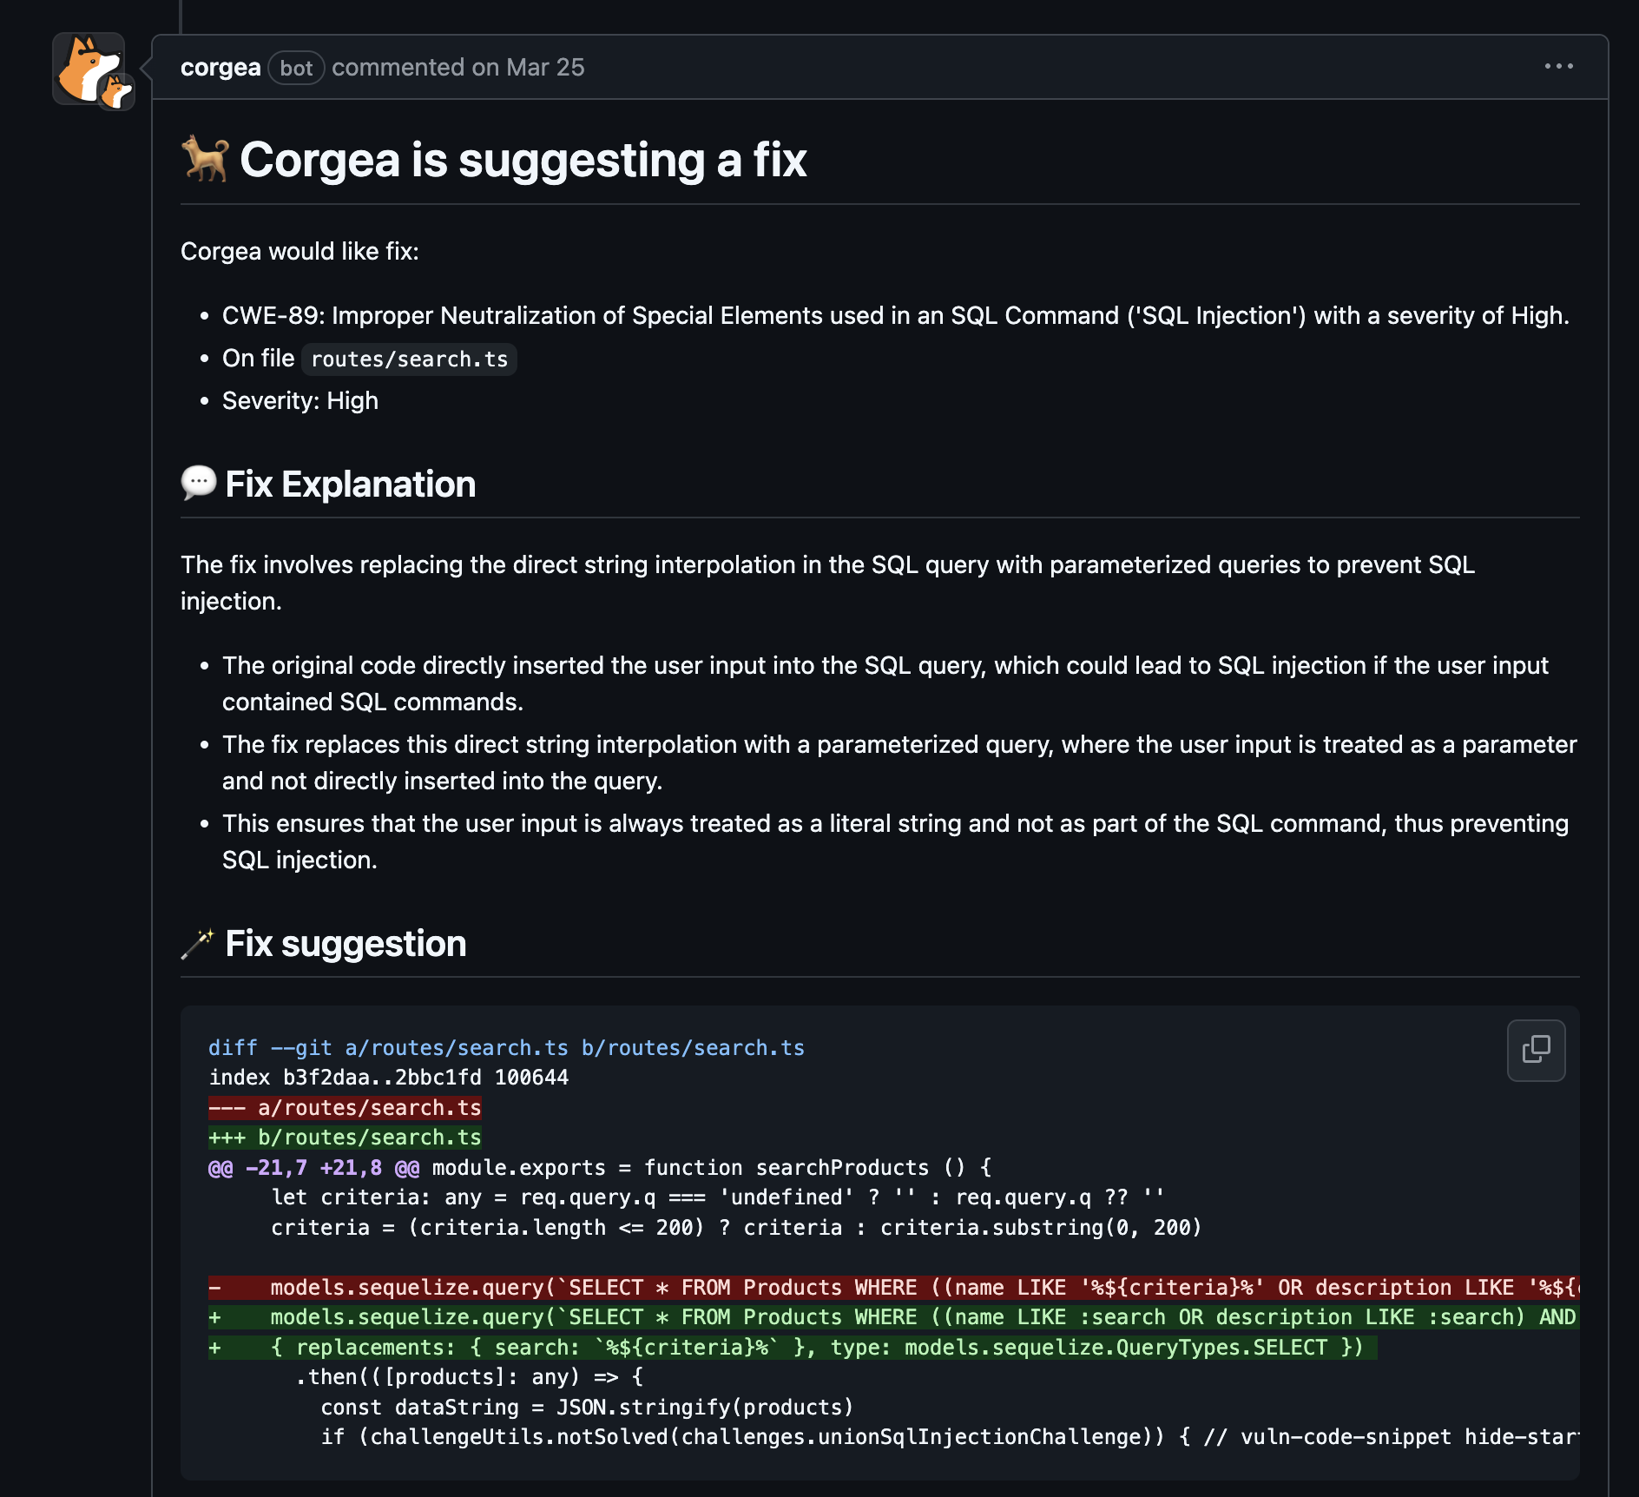Click the added line with ':search' parameters
The width and height of the screenshot is (1639, 1497).
893,1317
